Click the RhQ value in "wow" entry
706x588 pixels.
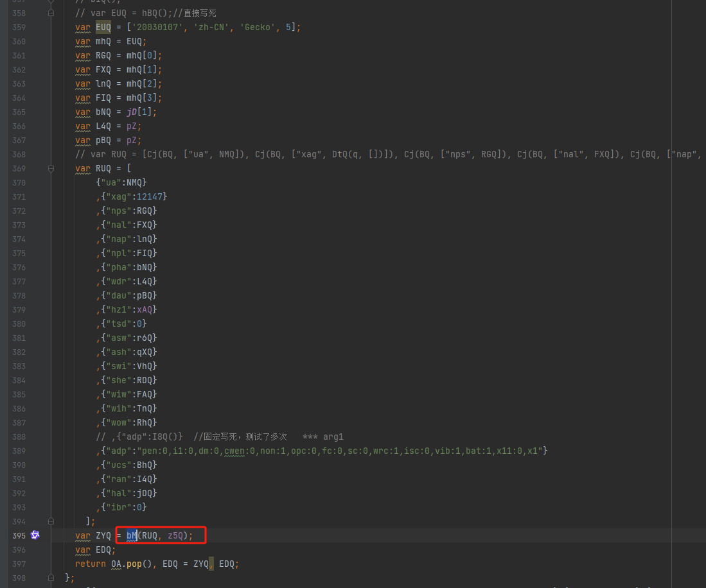(x=145, y=422)
